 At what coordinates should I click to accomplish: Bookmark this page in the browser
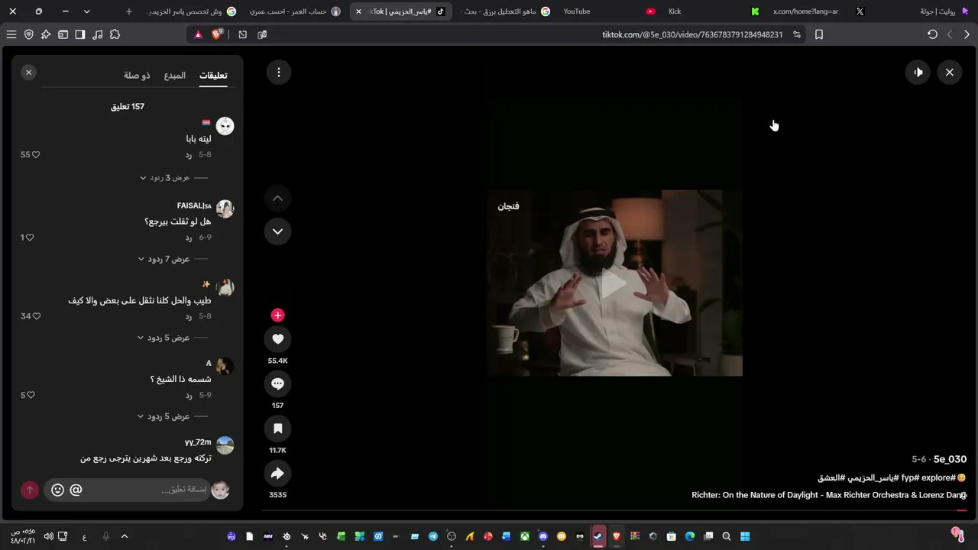point(819,34)
